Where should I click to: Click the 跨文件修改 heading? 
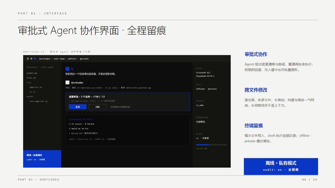tap(256, 90)
